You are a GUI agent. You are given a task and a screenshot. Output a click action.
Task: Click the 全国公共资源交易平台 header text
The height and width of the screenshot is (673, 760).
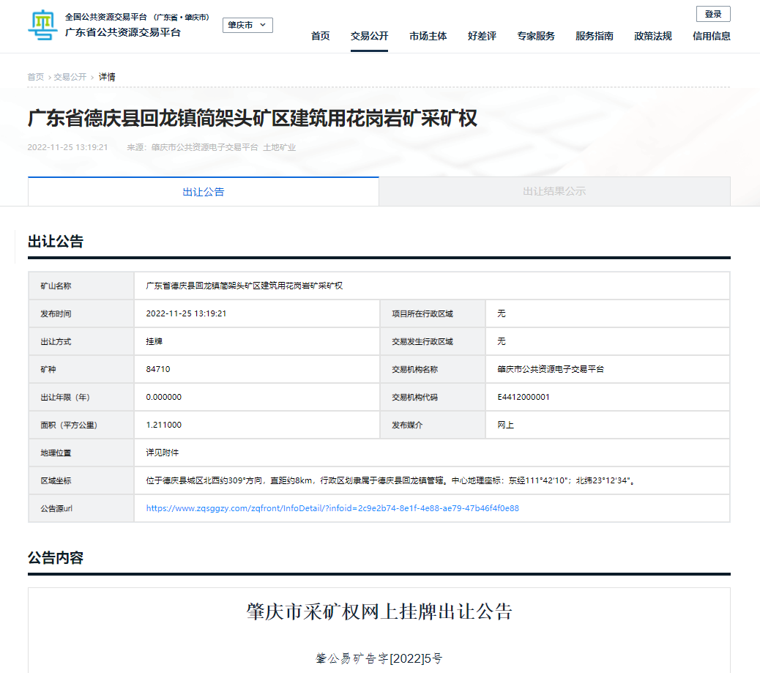(x=106, y=16)
